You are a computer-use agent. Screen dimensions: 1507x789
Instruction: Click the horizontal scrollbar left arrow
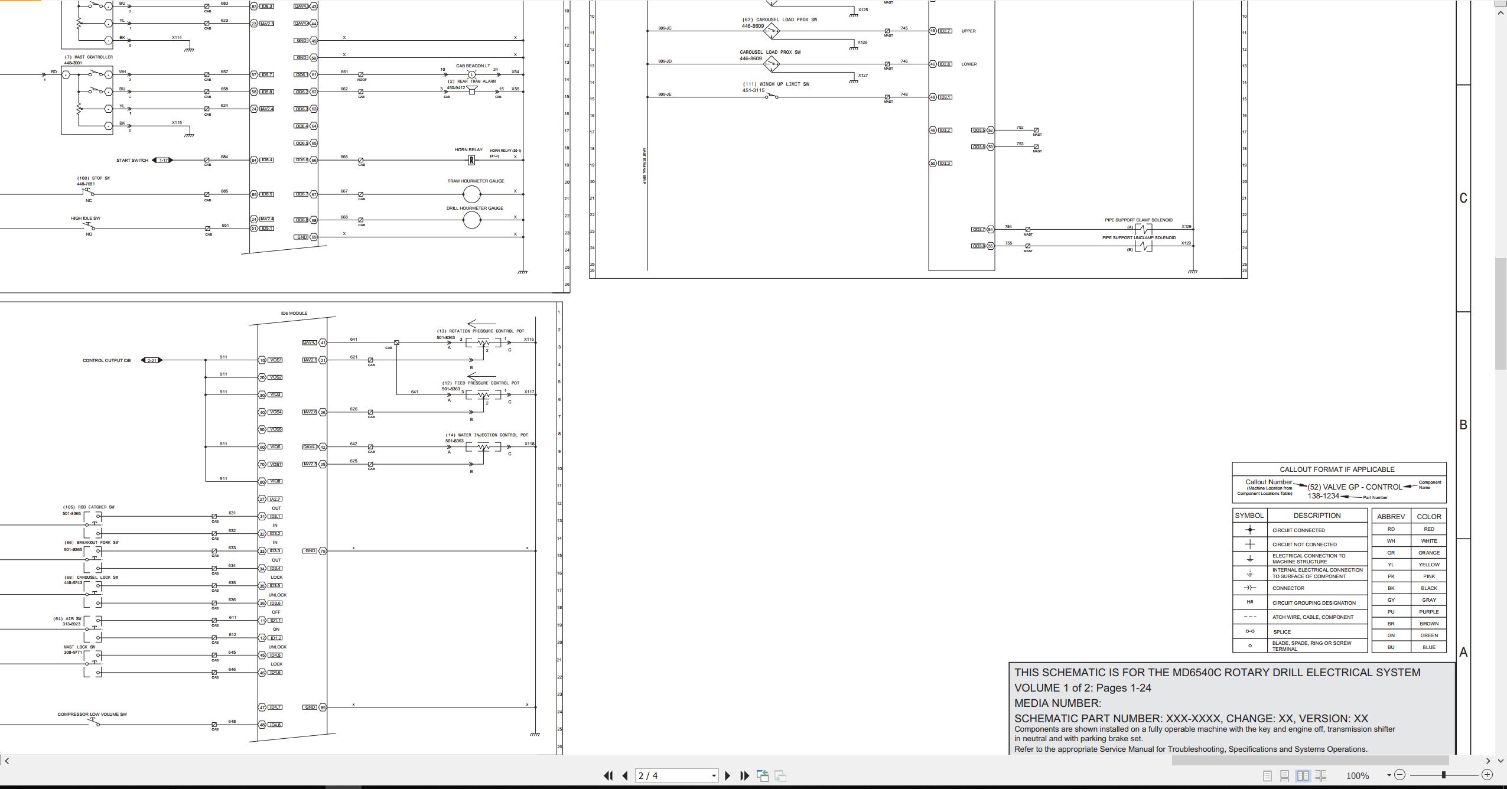[6, 761]
